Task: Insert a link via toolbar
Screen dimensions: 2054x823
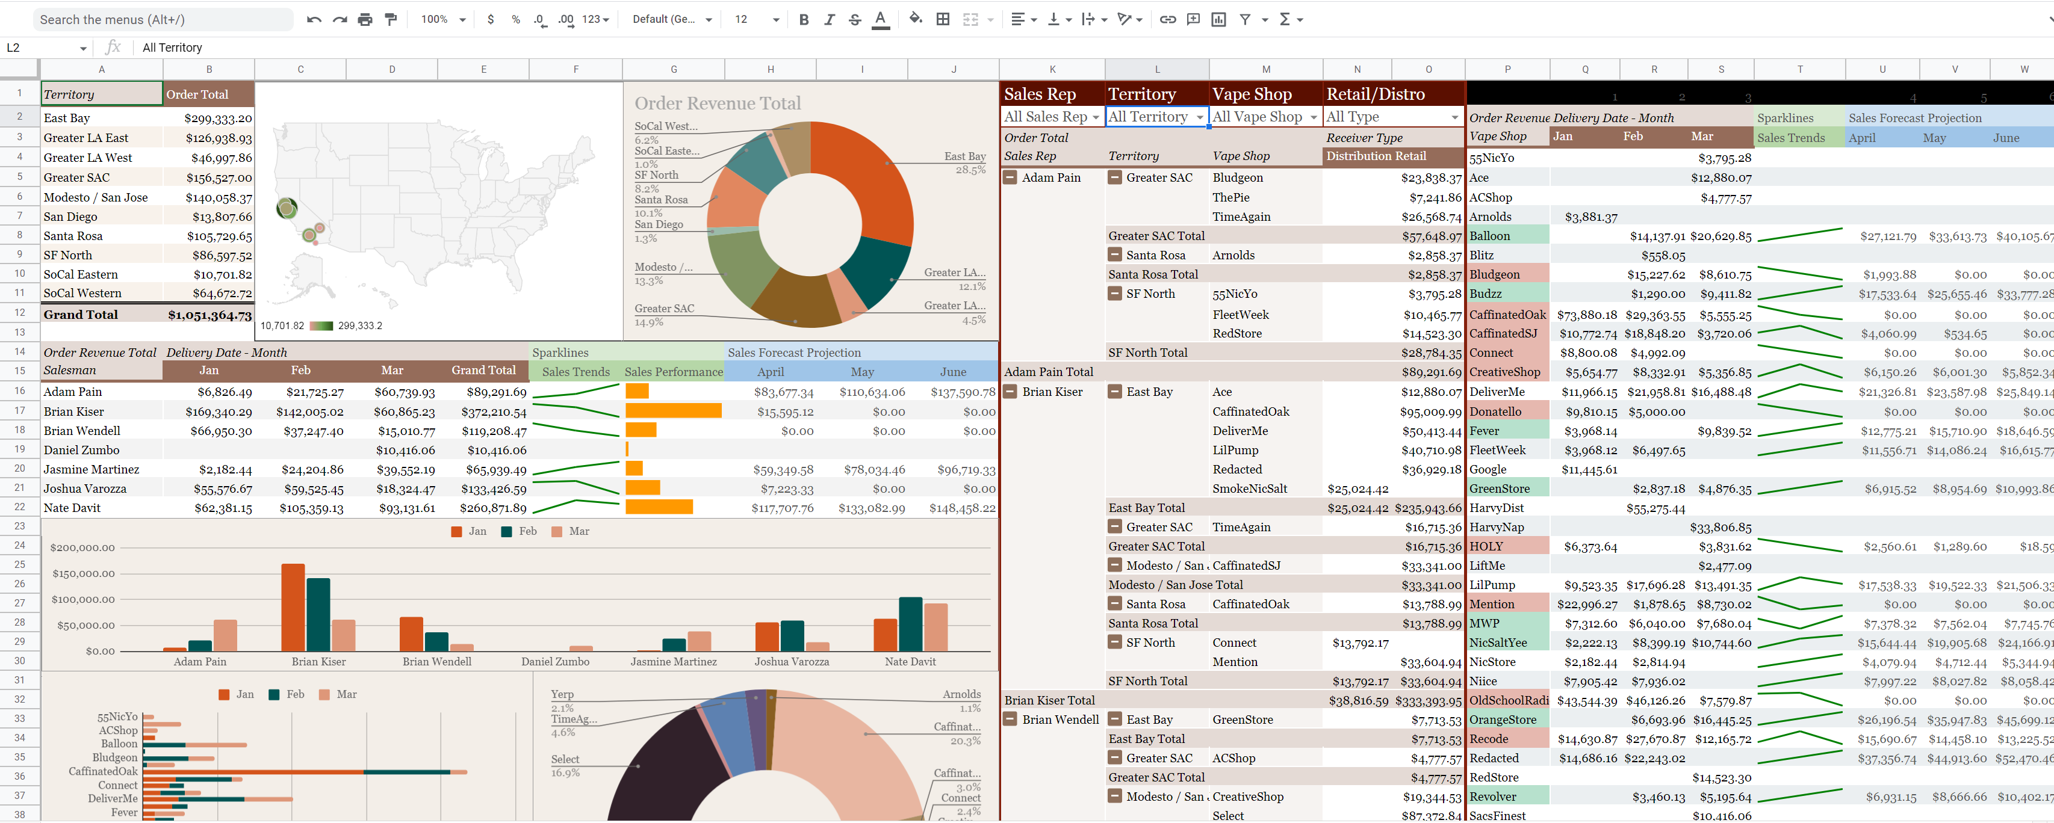Action: point(1167,19)
